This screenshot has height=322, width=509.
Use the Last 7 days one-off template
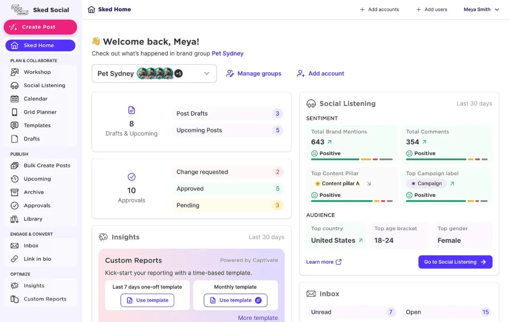pos(147,300)
